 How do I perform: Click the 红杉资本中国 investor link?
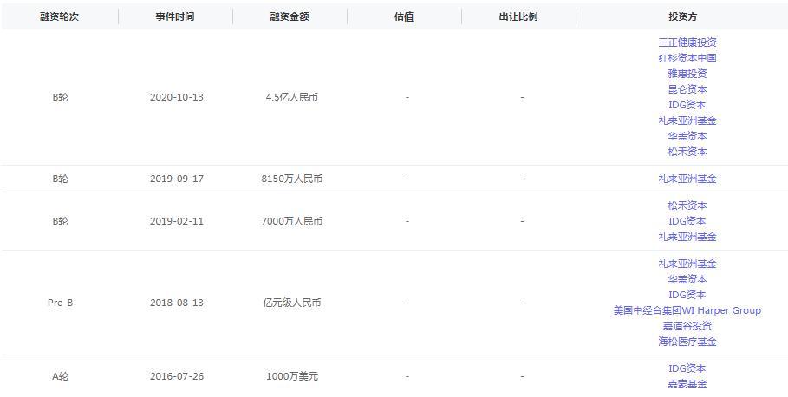click(x=687, y=57)
